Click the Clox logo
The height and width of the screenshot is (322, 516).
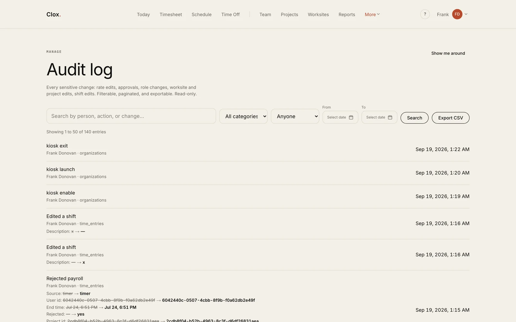pos(54,14)
